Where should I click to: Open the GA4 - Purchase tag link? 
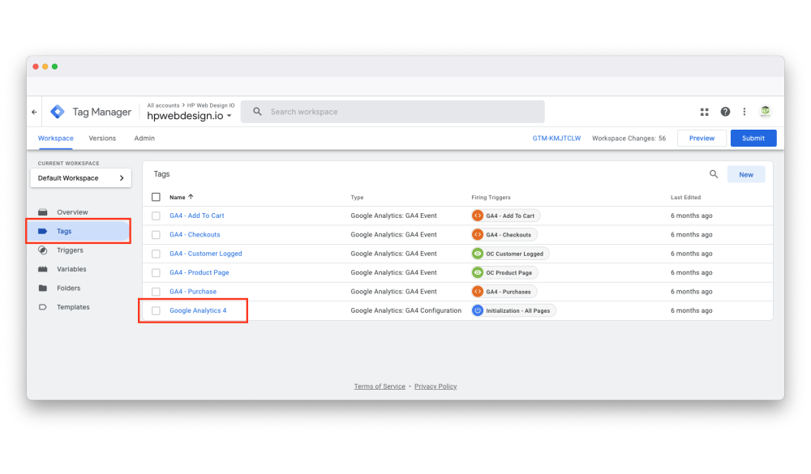pos(193,292)
